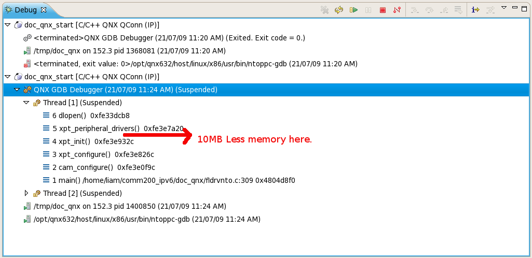
Task: Click the Step Into icon
Action: click(x=415, y=10)
